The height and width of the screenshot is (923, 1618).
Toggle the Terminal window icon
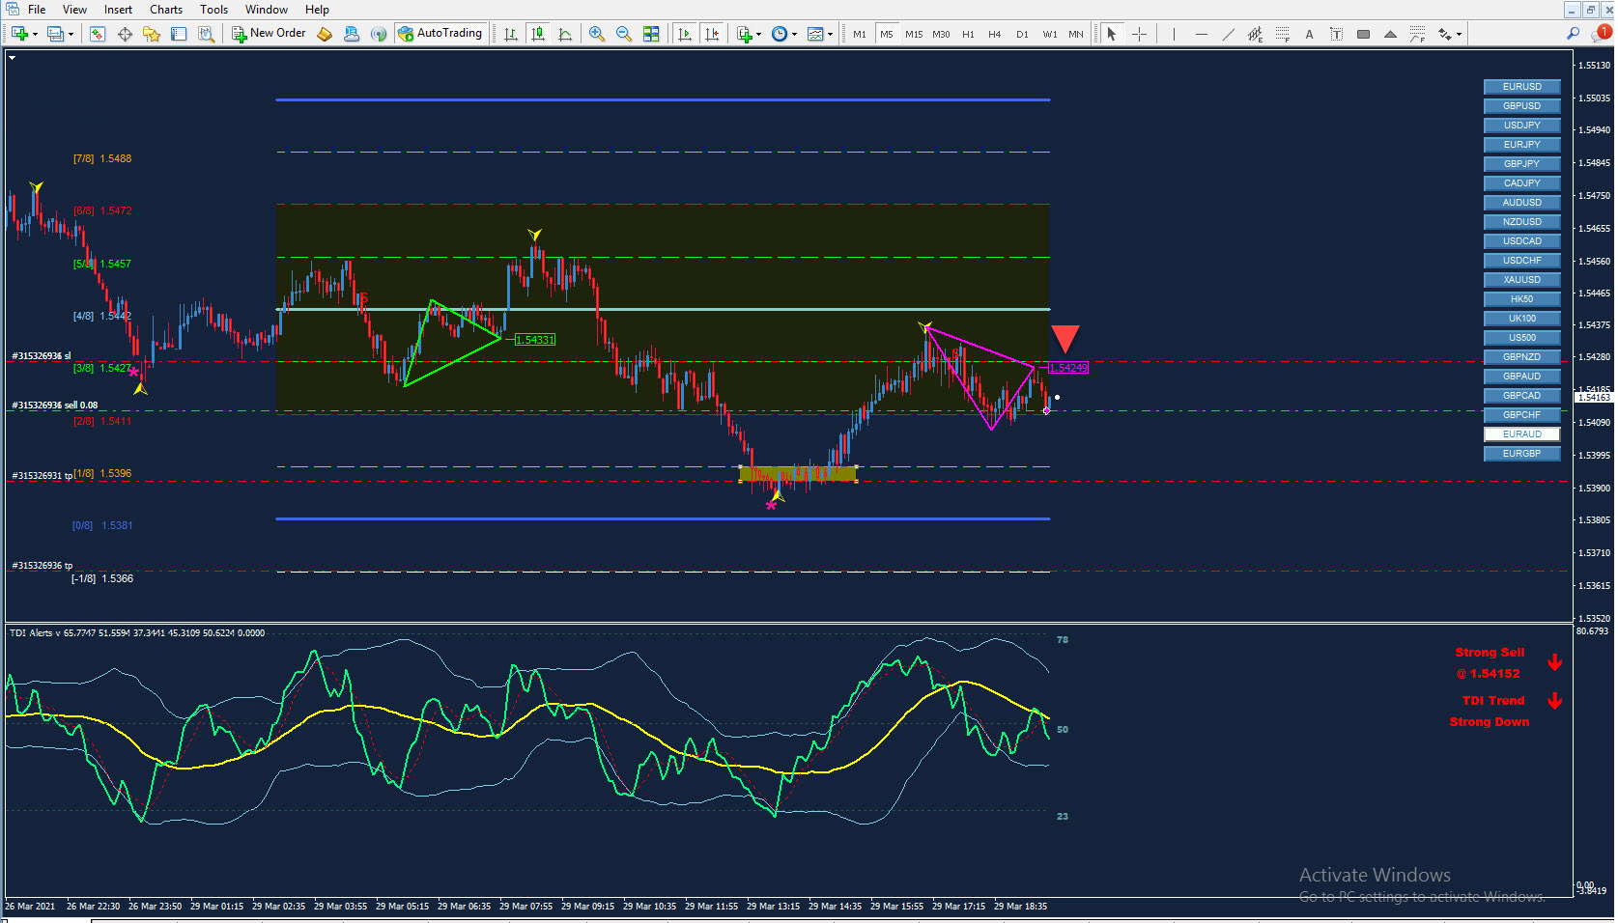pyautogui.click(x=179, y=34)
